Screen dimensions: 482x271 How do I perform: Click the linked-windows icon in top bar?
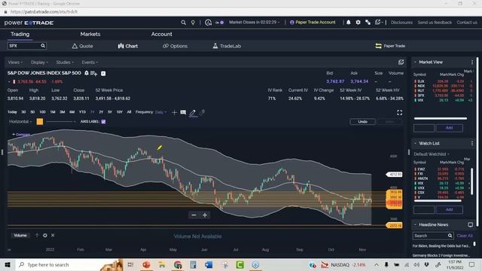pyautogui.click(x=368, y=23)
